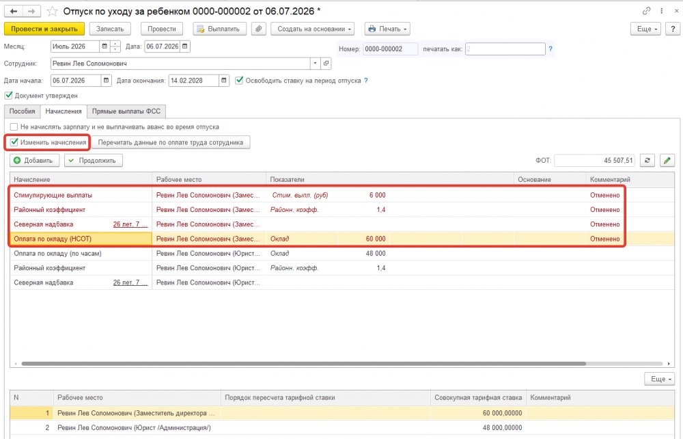Image resolution: width=683 pixels, height=439 pixels.
Task: Open employee card via Сотрудник open icon
Action: click(326, 63)
